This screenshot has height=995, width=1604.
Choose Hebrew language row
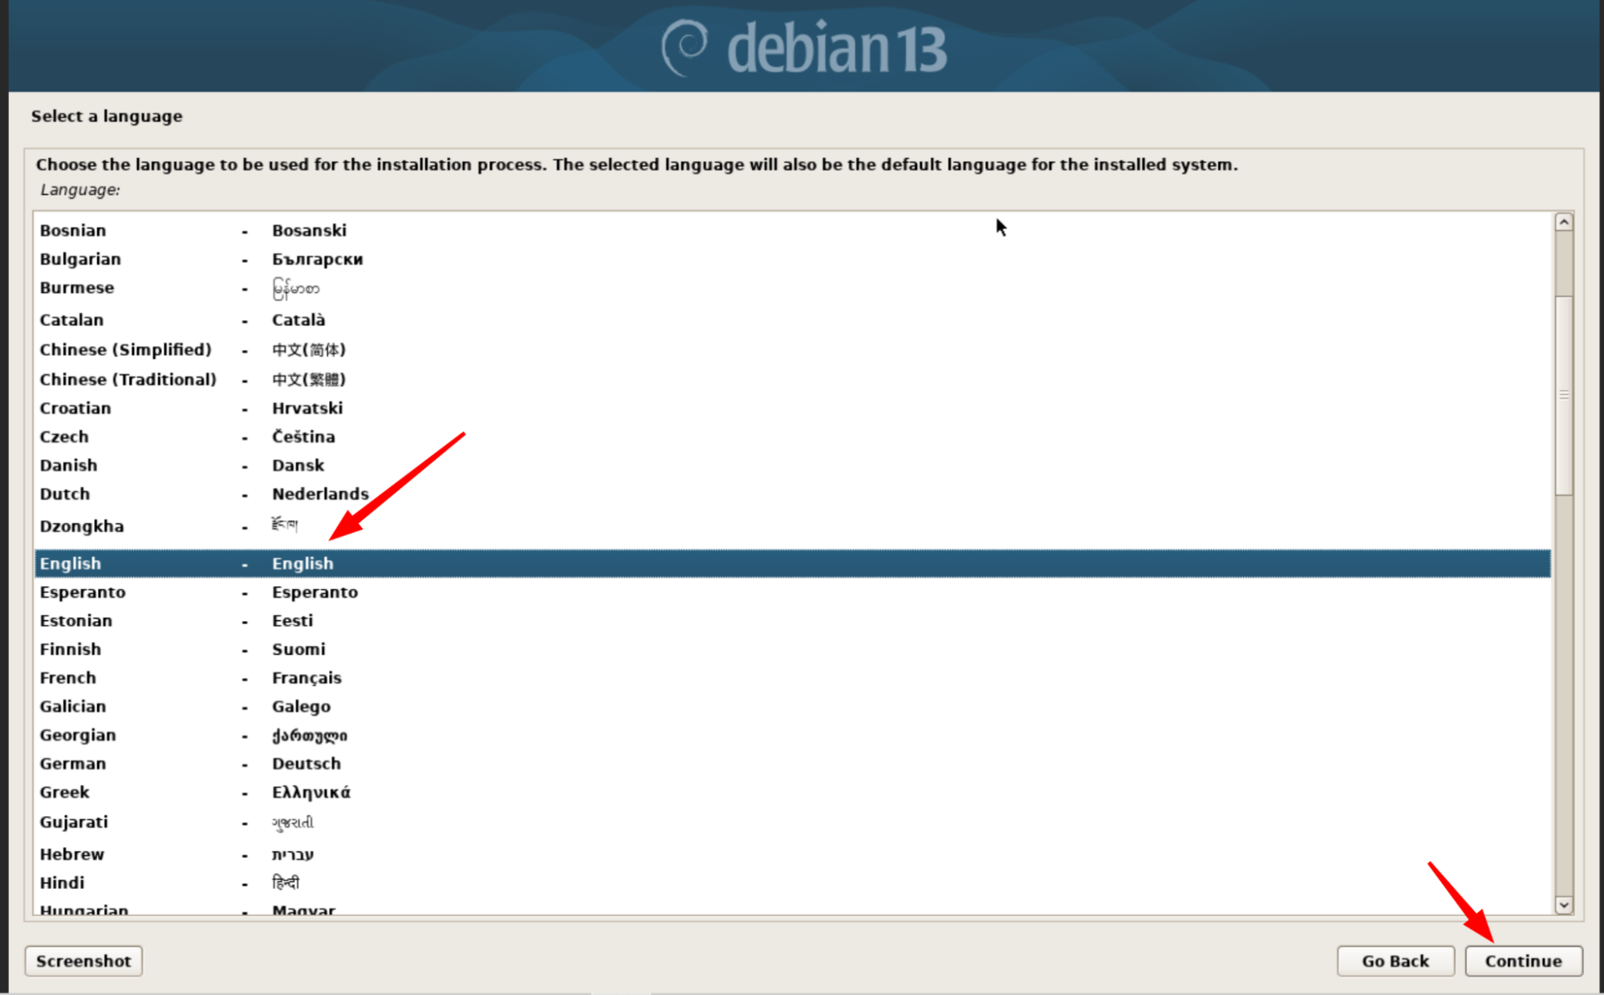792,855
